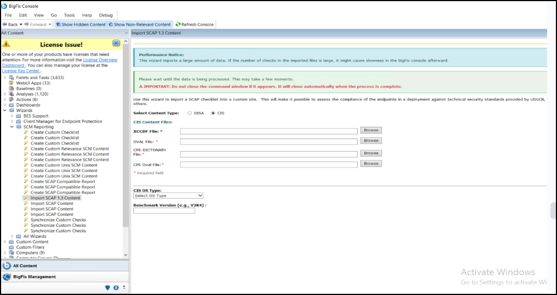This screenshot has height=295, width=557.
Task: Open domain bar overflow arrow
Action: (x=124, y=287)
